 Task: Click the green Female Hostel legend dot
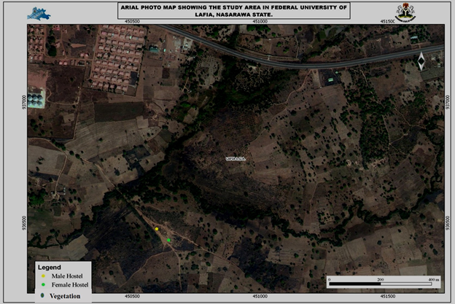pyautogui.click(x=42, y=286)
